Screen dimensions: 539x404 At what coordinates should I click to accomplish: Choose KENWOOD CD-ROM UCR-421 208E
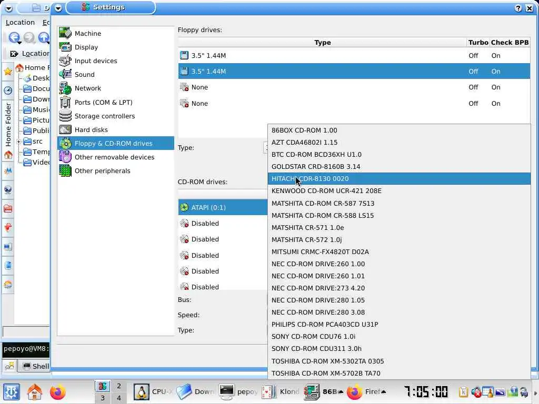point(399,190)
